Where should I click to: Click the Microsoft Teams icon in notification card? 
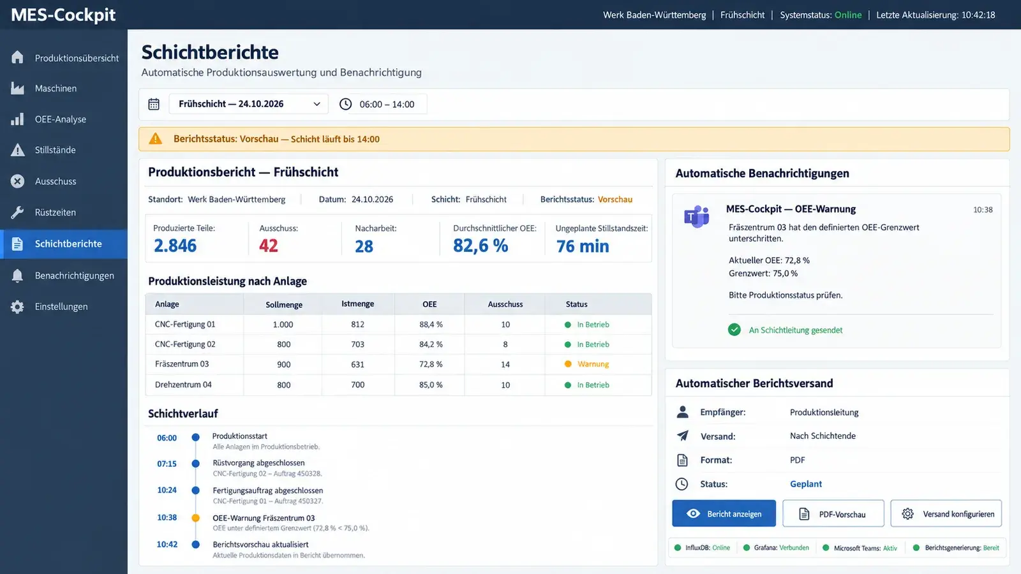click(x=697, y=217)
